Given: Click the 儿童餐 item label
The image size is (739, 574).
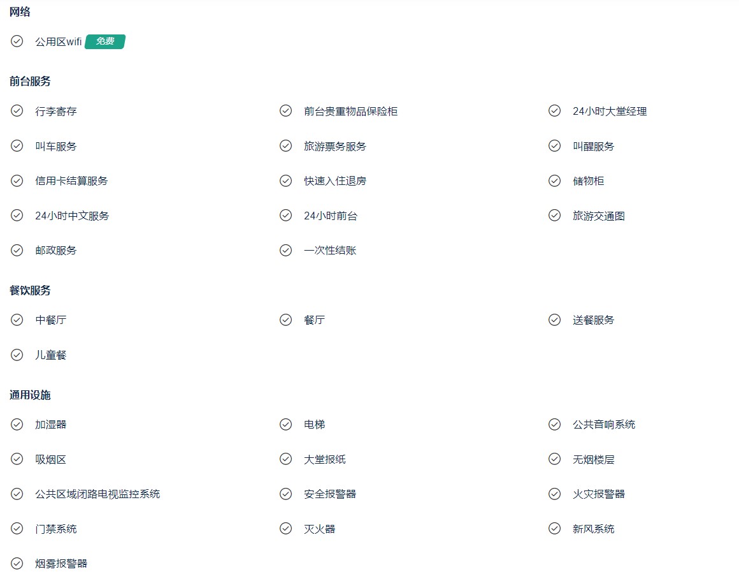Looking at the screenshot, I should (51, 355).
